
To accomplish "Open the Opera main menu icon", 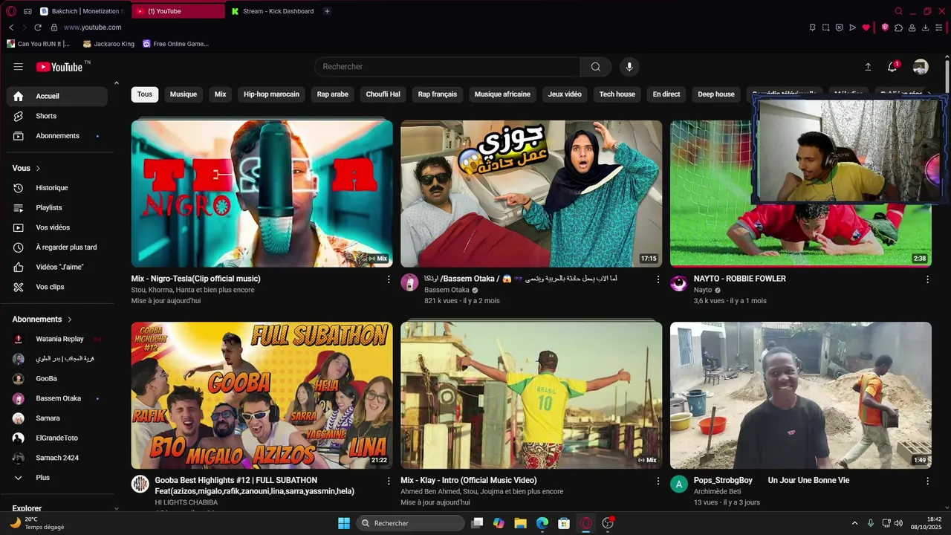I will (11, 11).
